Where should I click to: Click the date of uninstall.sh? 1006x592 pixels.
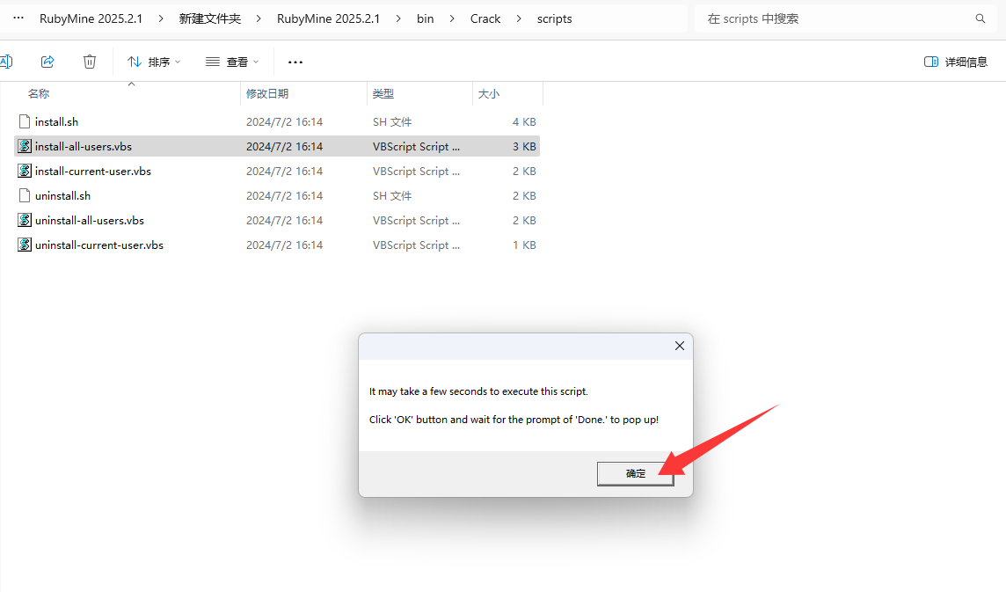284,196
